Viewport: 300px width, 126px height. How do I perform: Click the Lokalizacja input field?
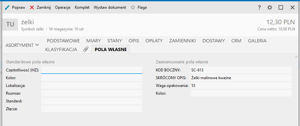pyautogui.click(x=91, y=86)
